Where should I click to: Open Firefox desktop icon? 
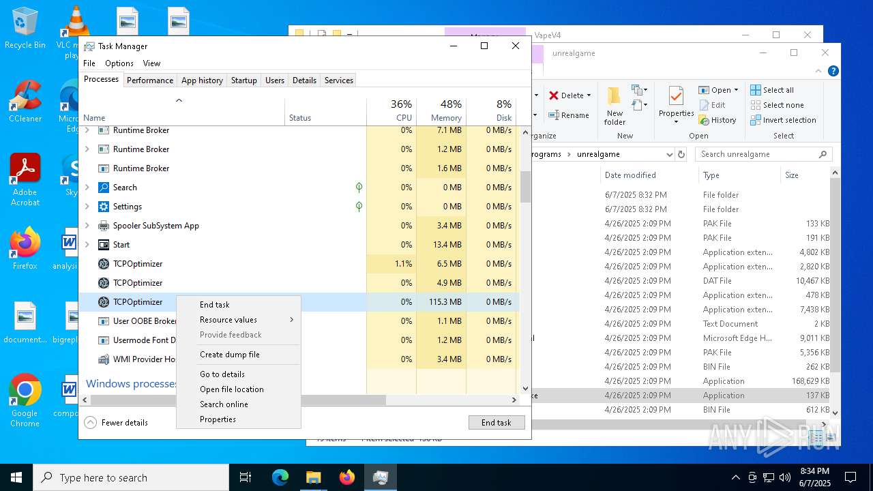pyautogui.click(x=25, y=249)
